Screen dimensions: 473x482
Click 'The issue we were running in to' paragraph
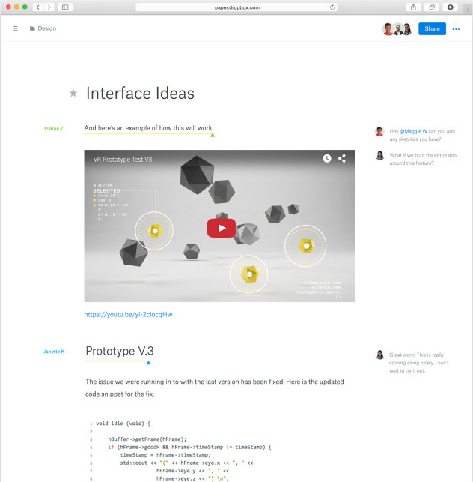[x=215, y=388]
